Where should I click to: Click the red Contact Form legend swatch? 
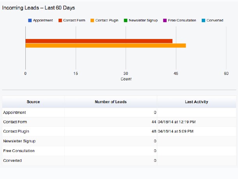[x=60, y=20]
